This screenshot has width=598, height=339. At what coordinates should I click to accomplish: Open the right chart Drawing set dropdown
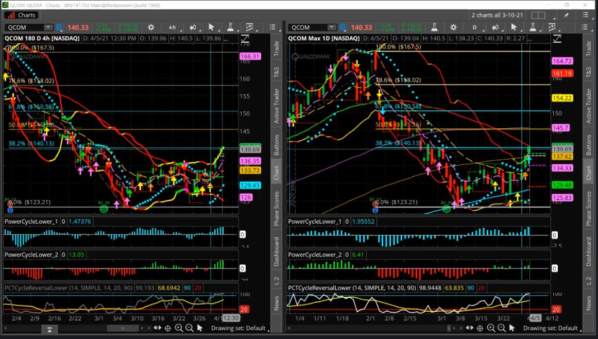coord(552,328)
